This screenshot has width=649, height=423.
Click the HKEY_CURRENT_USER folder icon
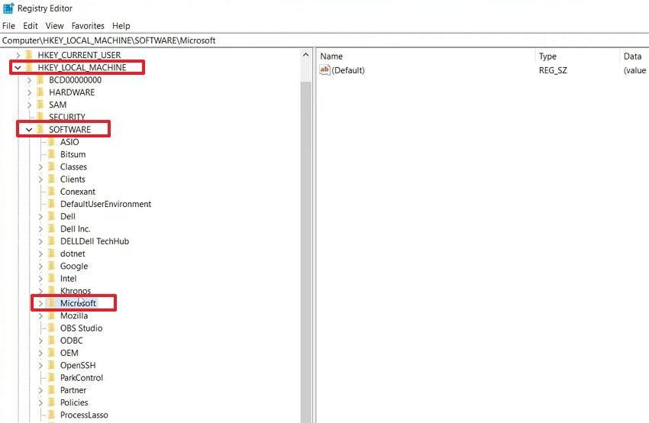(29, 55)
